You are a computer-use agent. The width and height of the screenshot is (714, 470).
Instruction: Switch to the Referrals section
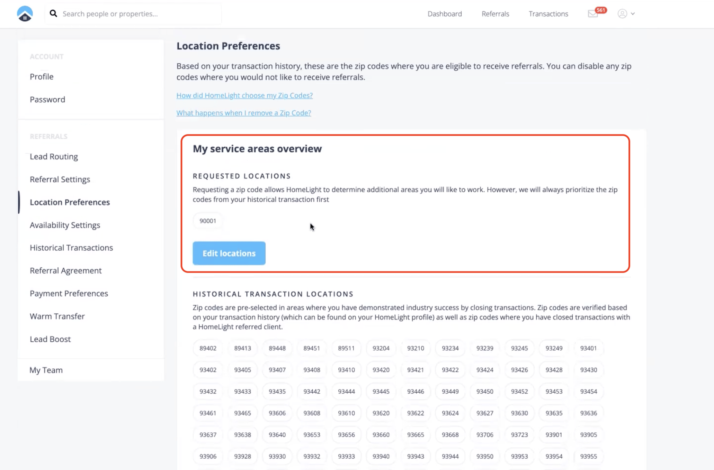(x=495, y=13)
